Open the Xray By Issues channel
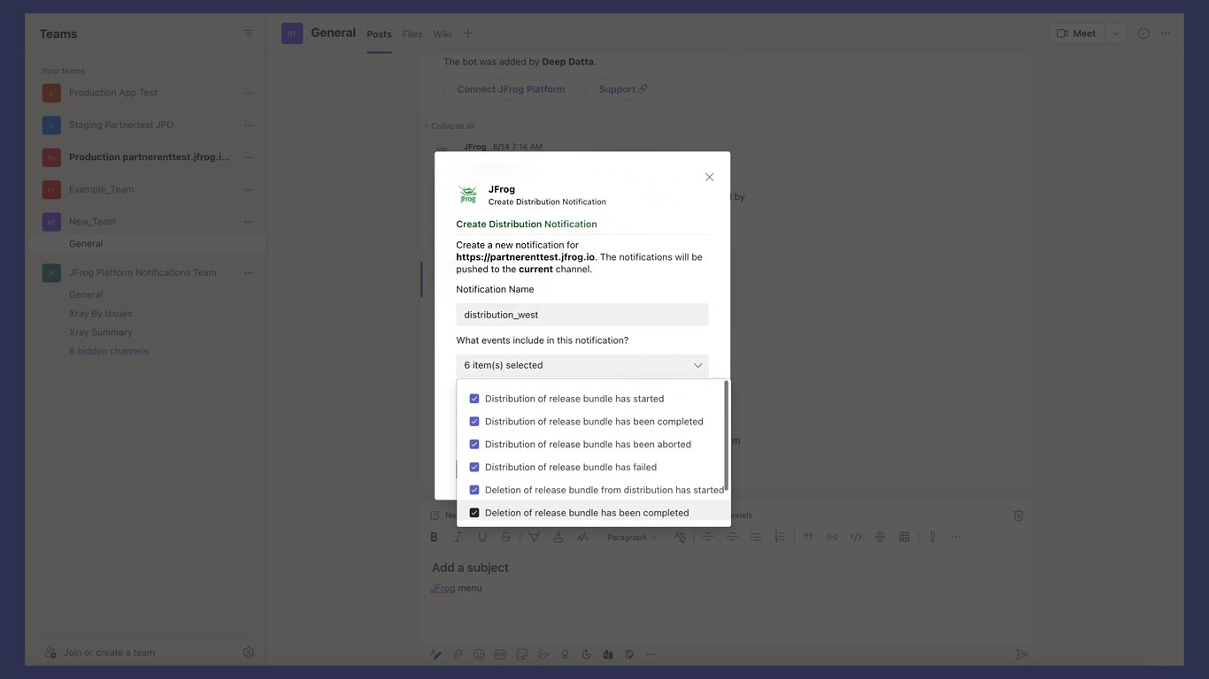 [101, 313]
